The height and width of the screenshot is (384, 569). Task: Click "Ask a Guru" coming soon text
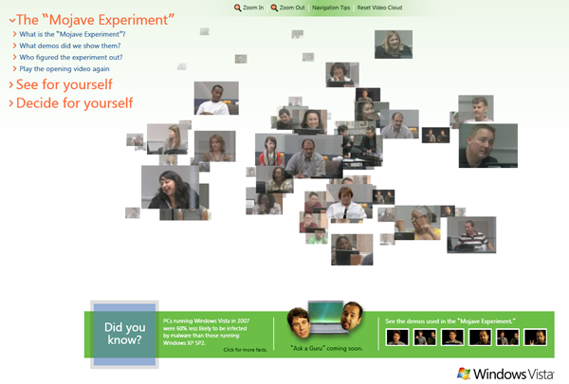click(x=326, y=348)
